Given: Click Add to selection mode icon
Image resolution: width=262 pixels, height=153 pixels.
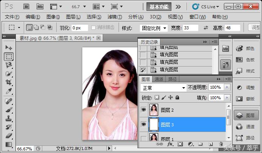Looking at the screenshot, I should click(36, 27).
